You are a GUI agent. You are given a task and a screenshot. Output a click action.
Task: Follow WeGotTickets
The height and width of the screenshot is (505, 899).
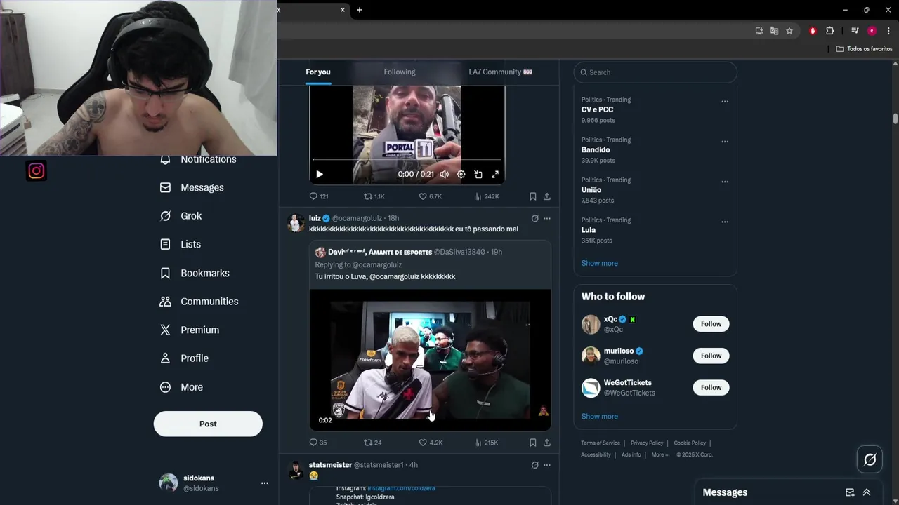[711, 387]
